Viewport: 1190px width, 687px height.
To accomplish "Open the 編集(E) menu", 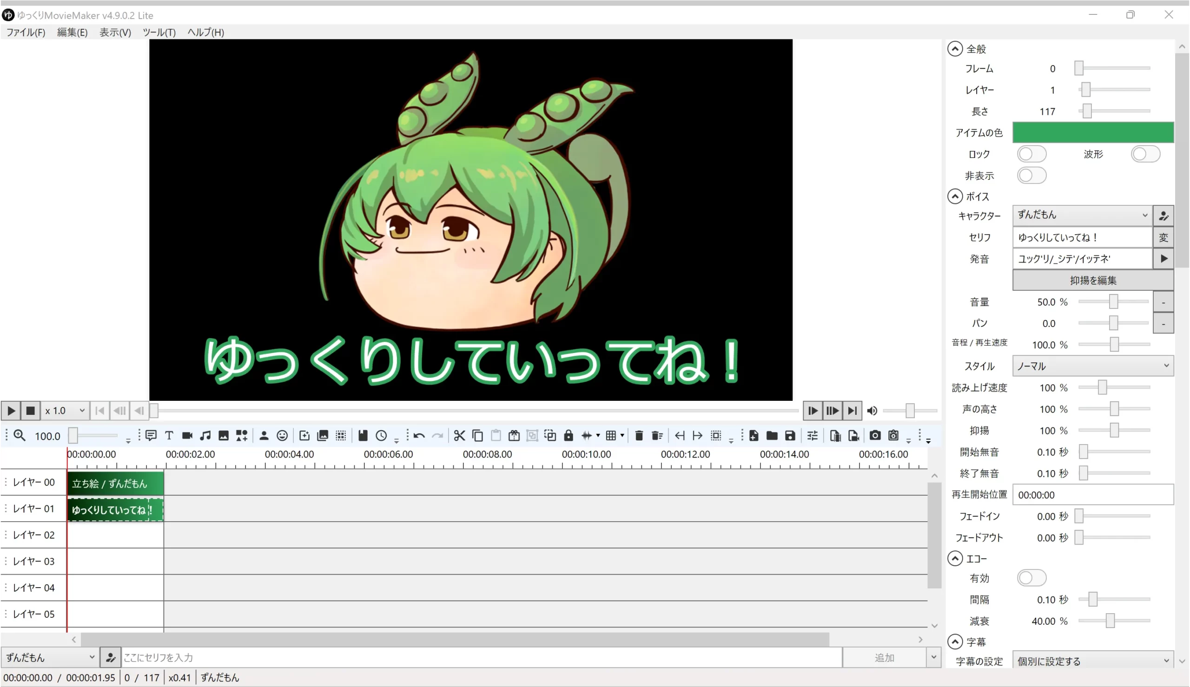I will pyautogui.click(x=72, y=32).
